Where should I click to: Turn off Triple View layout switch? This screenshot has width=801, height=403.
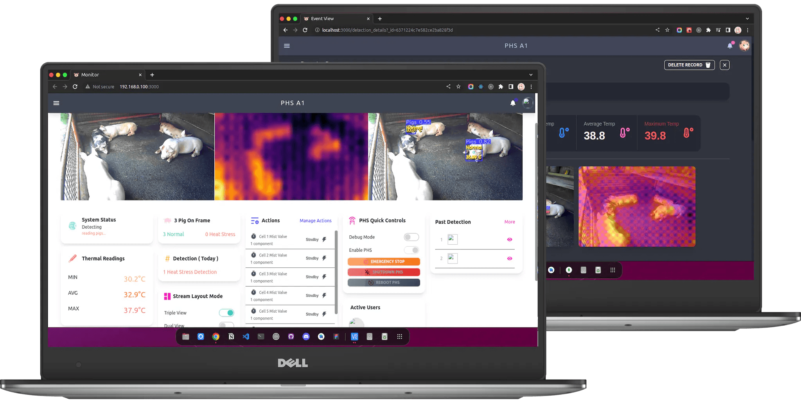pos(226,313)
